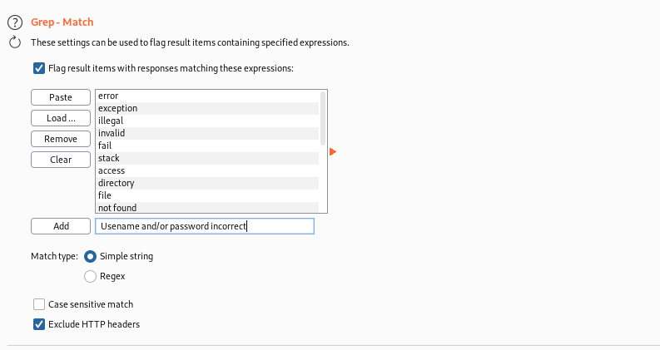
Task: Click the Paste button
Action: (61, 97)
